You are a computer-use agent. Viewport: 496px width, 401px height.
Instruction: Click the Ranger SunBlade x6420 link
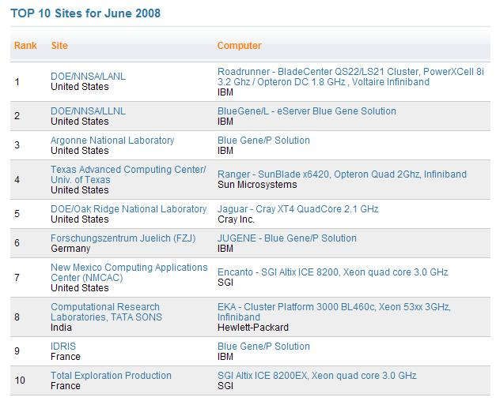342,174
